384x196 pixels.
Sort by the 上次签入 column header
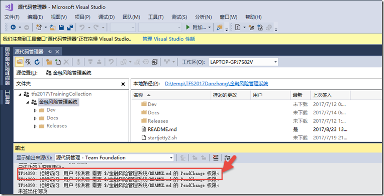pos(331,95)
